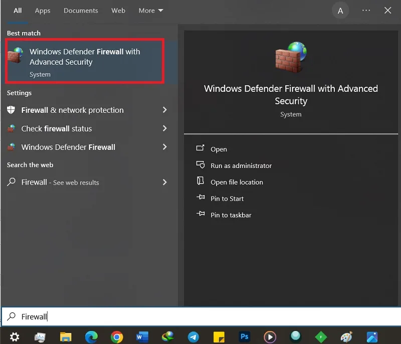This screenshot has height=344, width=401.
Task: Open Microsoft Edge from taskbar
Action: pos(91,337)
